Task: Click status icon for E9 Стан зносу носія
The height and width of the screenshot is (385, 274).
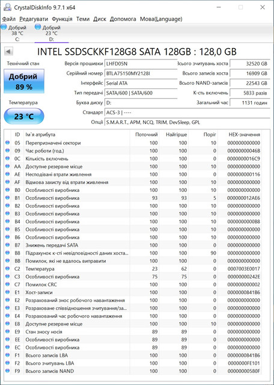Action: [8, 331]
